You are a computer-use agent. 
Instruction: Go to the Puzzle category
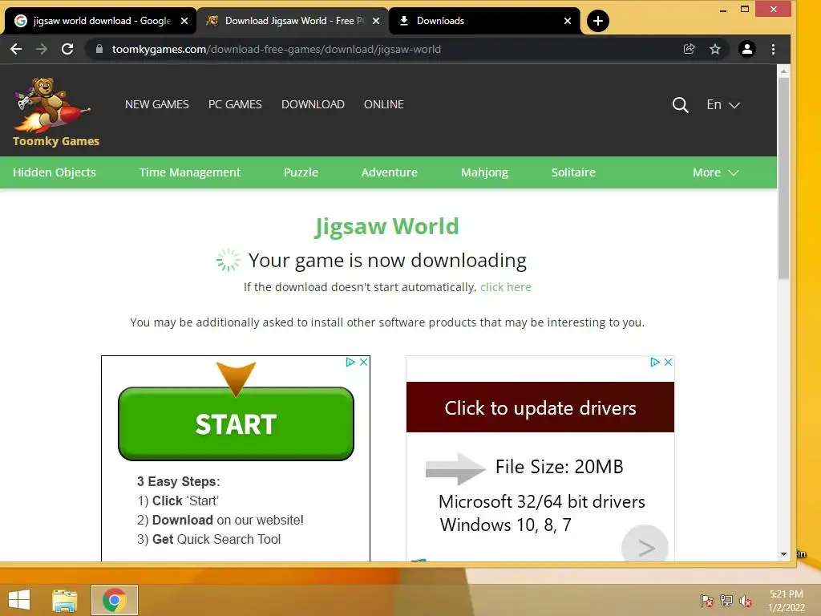pyautogui.click(x=301, y=172)
